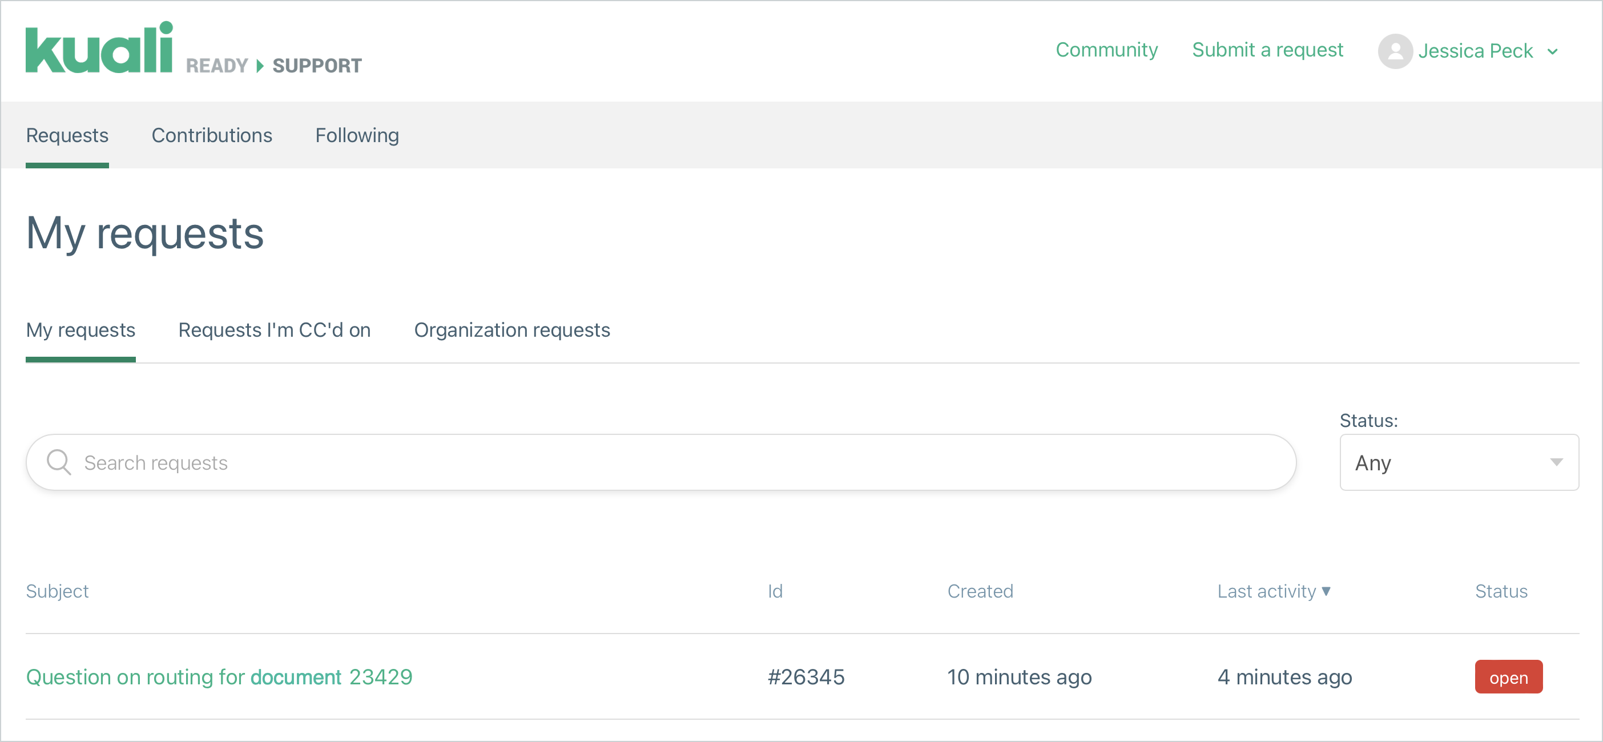Click the arrow between READY and SUPPORT
The height and width of the screenshot is (742, 1603).
(259, 64)
